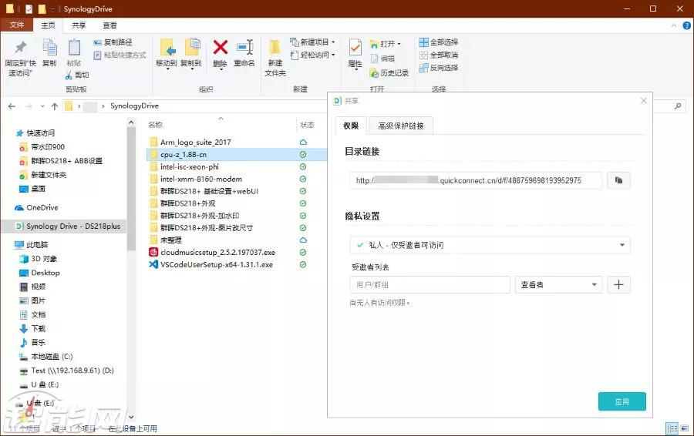Click Select all (全部选择)

click(439, 42)
